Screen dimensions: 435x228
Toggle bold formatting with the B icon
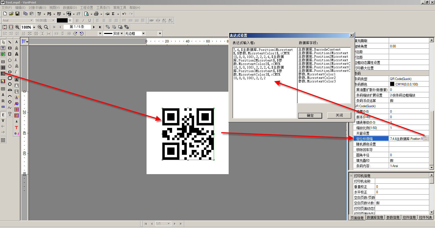click(77, 20)
